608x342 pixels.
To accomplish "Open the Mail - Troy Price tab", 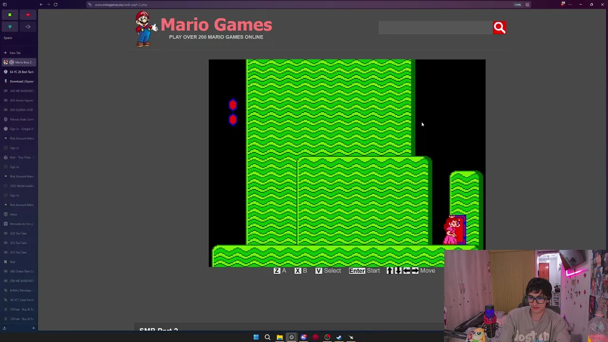I will (x=18, y=157).
